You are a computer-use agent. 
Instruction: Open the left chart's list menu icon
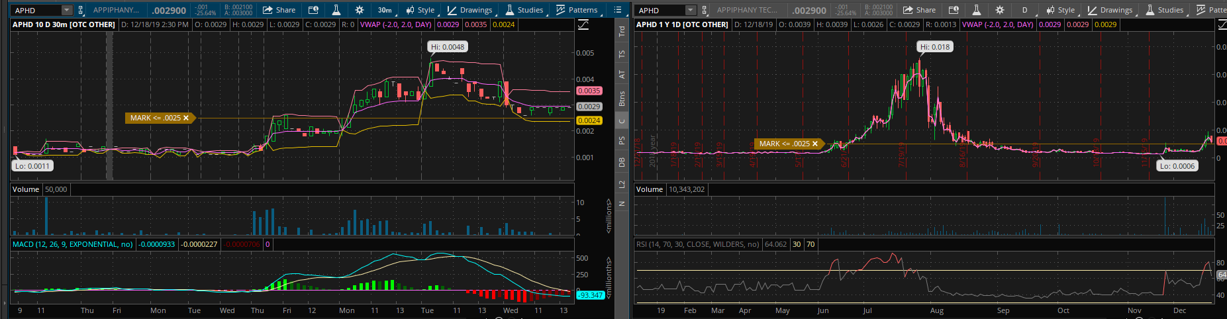(618, 10)
